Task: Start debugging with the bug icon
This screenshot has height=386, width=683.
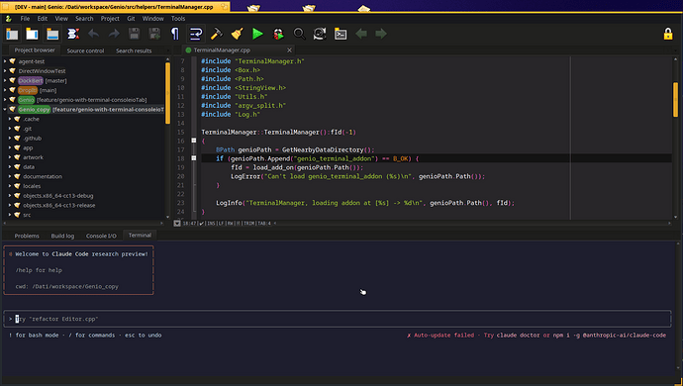Action: tap(278, 34)
